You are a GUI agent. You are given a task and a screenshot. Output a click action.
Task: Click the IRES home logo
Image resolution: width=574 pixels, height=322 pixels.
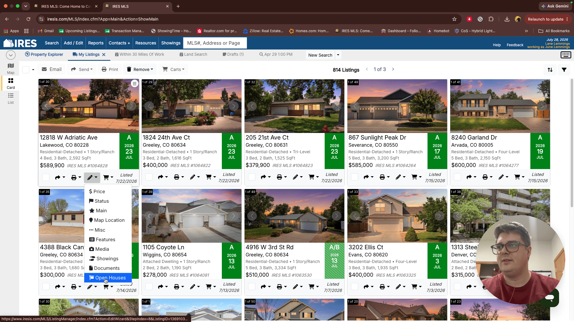20,43
